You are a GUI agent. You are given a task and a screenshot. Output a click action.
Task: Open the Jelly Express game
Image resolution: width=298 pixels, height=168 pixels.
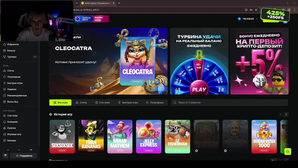pyautogui.click(x=148, y=136)
